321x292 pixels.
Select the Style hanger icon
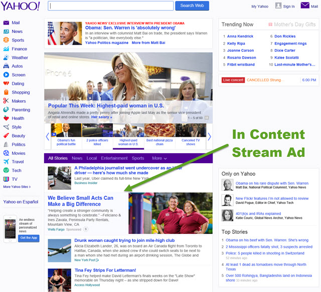6,127
